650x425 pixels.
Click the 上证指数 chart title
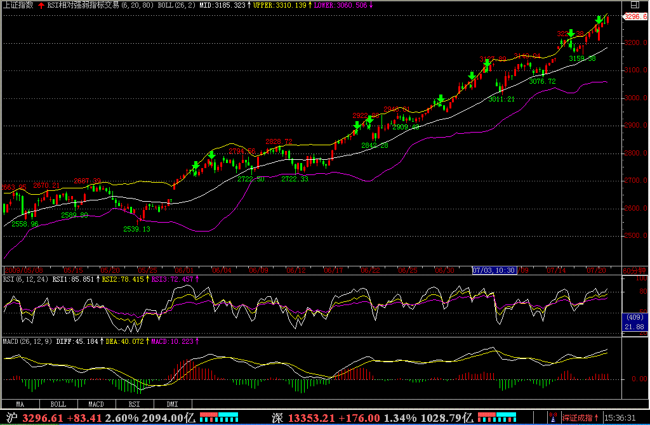click(x=18, y=5)
